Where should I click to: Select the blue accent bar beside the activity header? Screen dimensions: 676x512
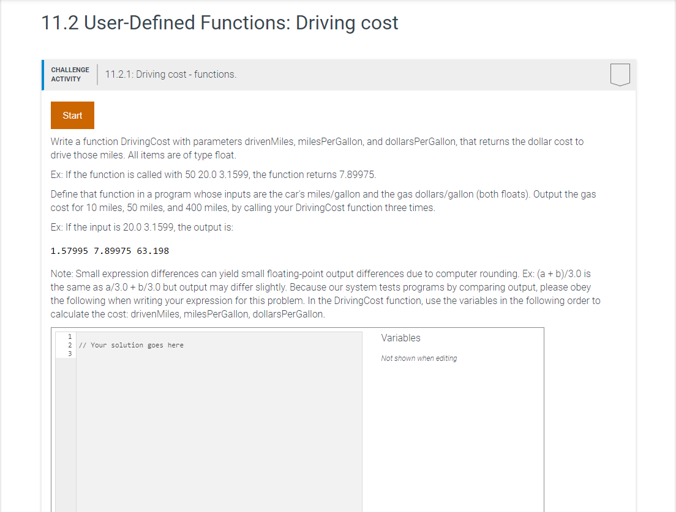coord(42,74)
